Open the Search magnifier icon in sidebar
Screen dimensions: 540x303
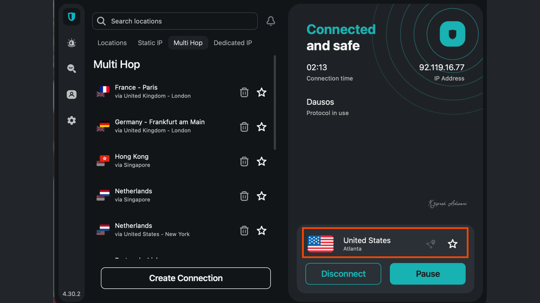point(72,69)
